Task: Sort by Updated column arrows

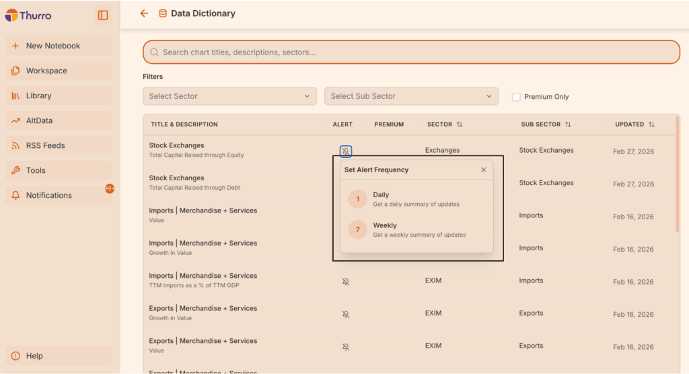Action: point(651,124)
